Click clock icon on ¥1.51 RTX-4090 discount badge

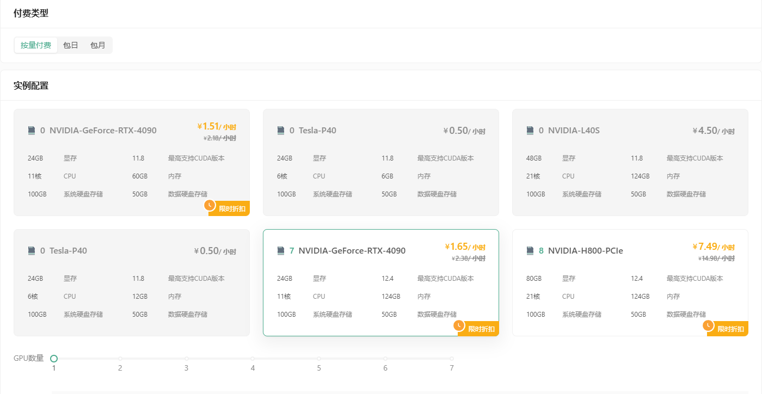pos(210,205)
